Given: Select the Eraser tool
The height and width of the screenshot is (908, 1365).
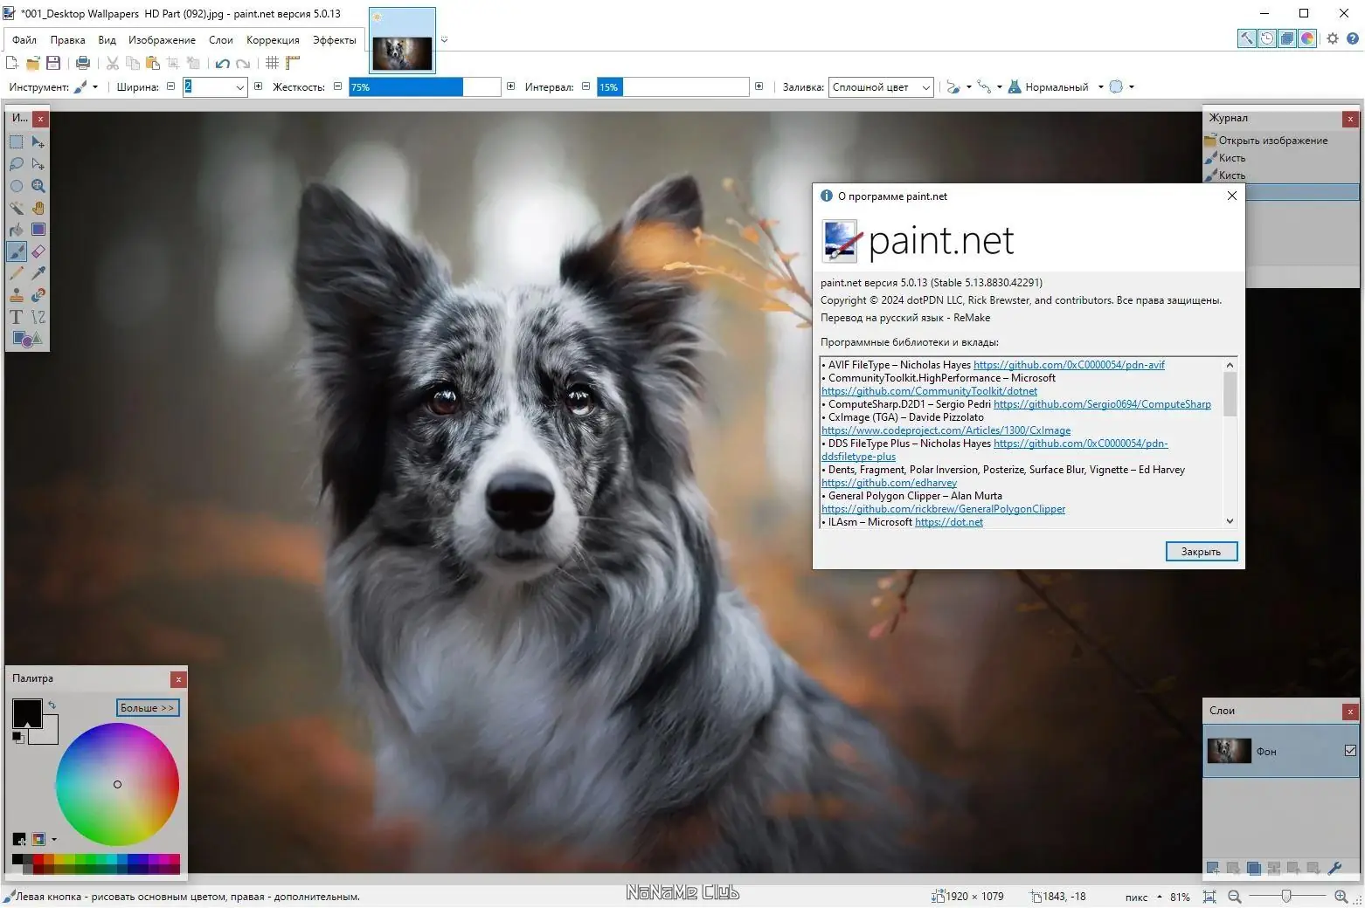Looking at the screenshot, I should 38,251.
